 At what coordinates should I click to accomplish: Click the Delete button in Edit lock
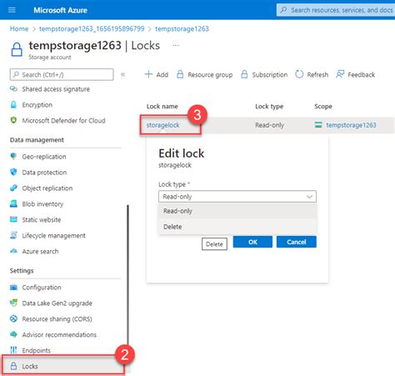pyautogui.click(x=214, y=243)
